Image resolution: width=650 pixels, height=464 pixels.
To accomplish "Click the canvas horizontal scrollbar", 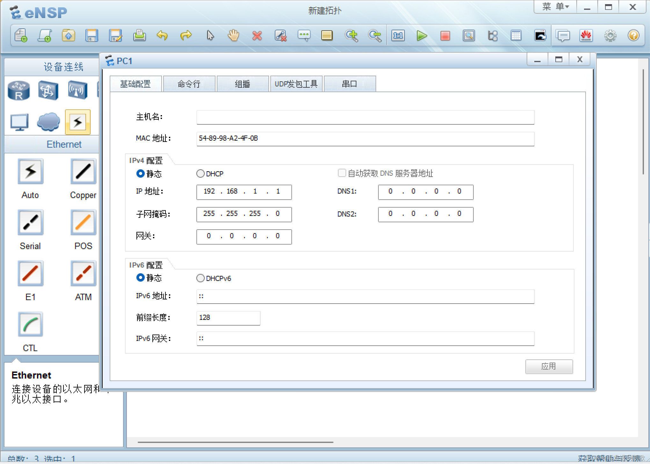I will [235, 442].
